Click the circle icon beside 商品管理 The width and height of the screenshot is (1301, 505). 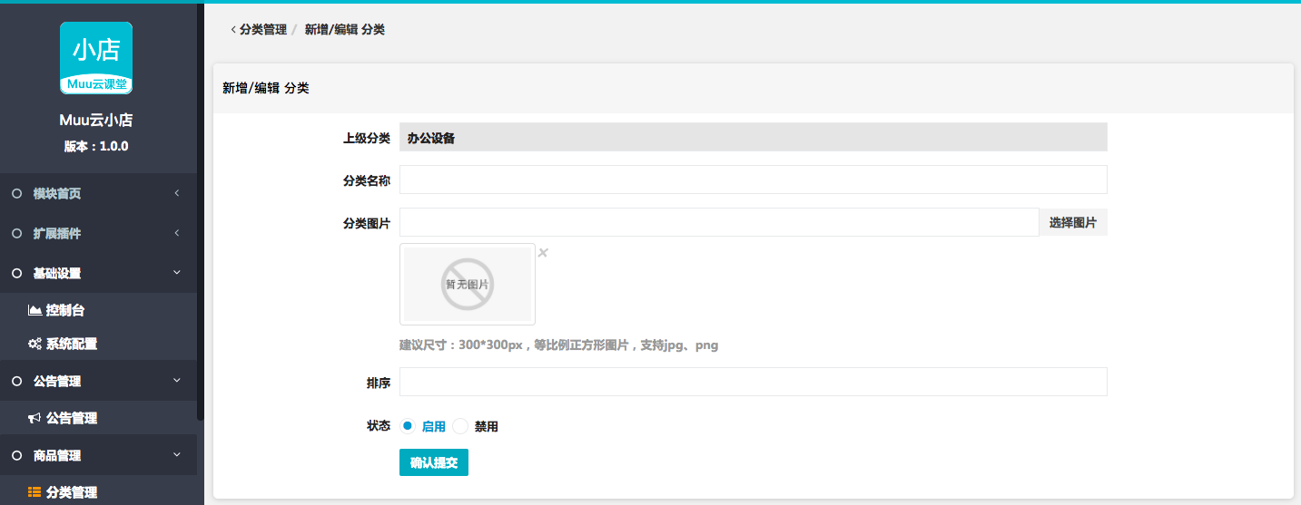(x=16, y=456)
